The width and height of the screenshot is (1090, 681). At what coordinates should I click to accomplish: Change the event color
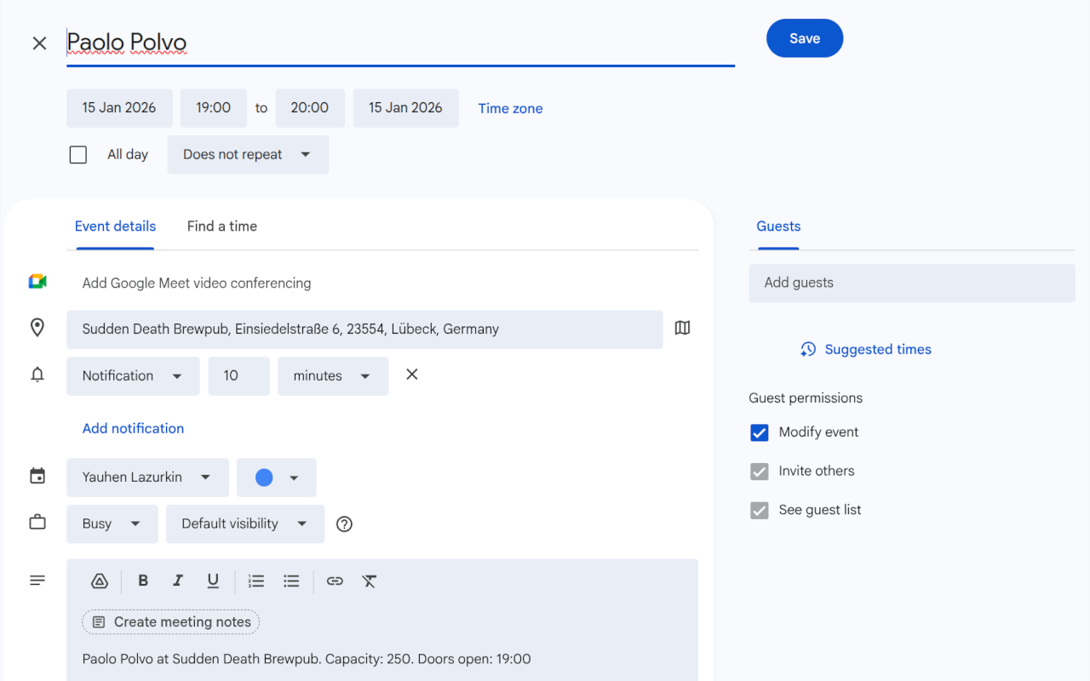(276, 478)
